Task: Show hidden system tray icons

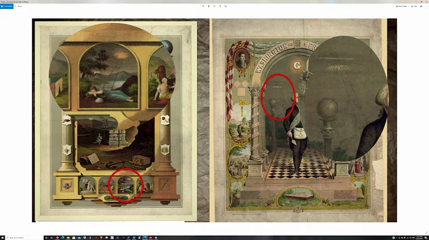Action: coord(397,238)
